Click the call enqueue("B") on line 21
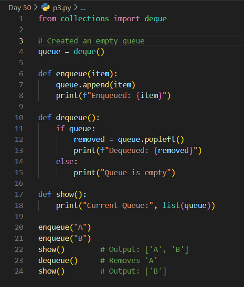 click(x=64, y=238)
